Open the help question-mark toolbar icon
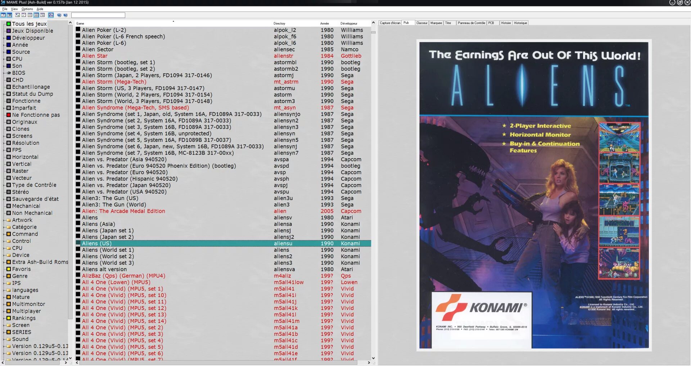This screenshot has width=691, height=366. click(66, 15)
